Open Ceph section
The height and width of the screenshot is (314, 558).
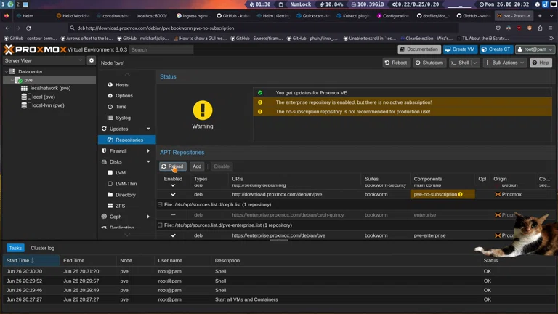pyautogui.click(x=116, y=216)
